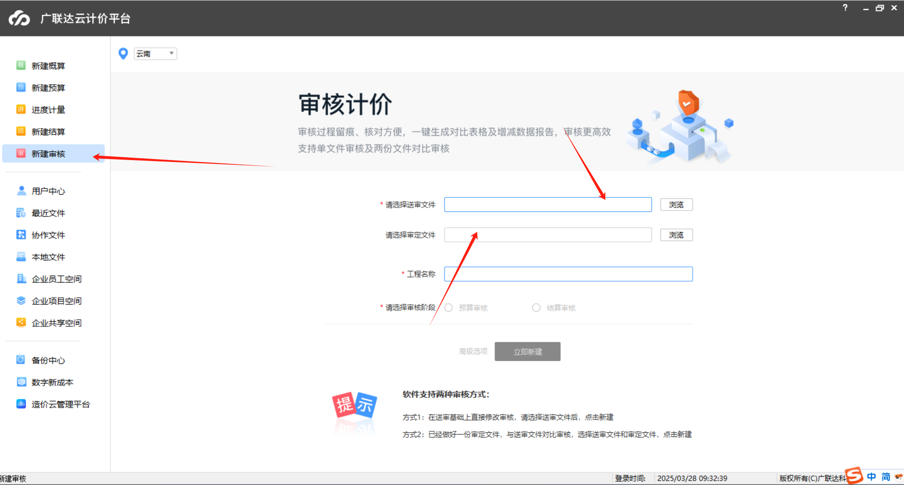Image resolution: width=904 pixels, height=485 pixels.
Task: Click the blue location pin icon
Action: point(123,54)
